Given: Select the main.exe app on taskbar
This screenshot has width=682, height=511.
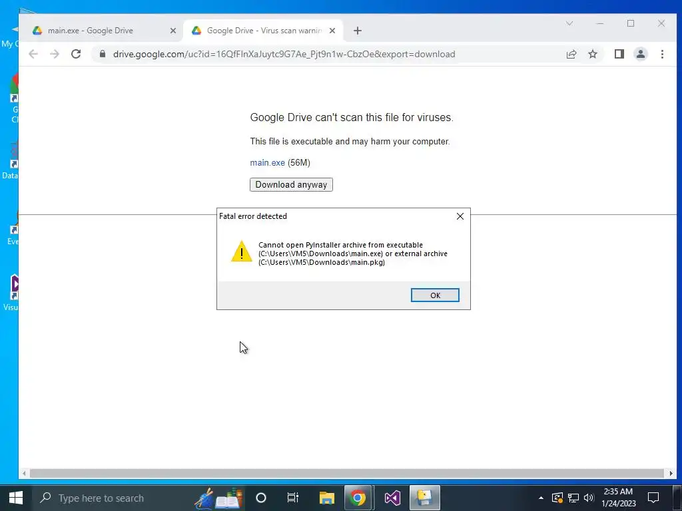Looking at the screenshot, I should (x=424, y=498).
